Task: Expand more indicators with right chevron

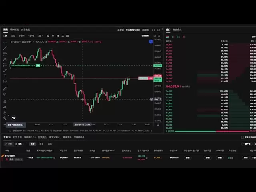Action: click(151, 131)
